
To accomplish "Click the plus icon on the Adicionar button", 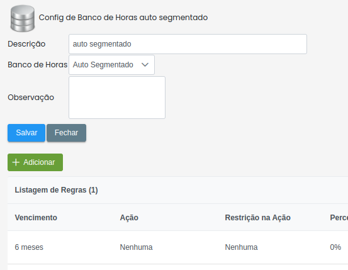I will [16, 162].
